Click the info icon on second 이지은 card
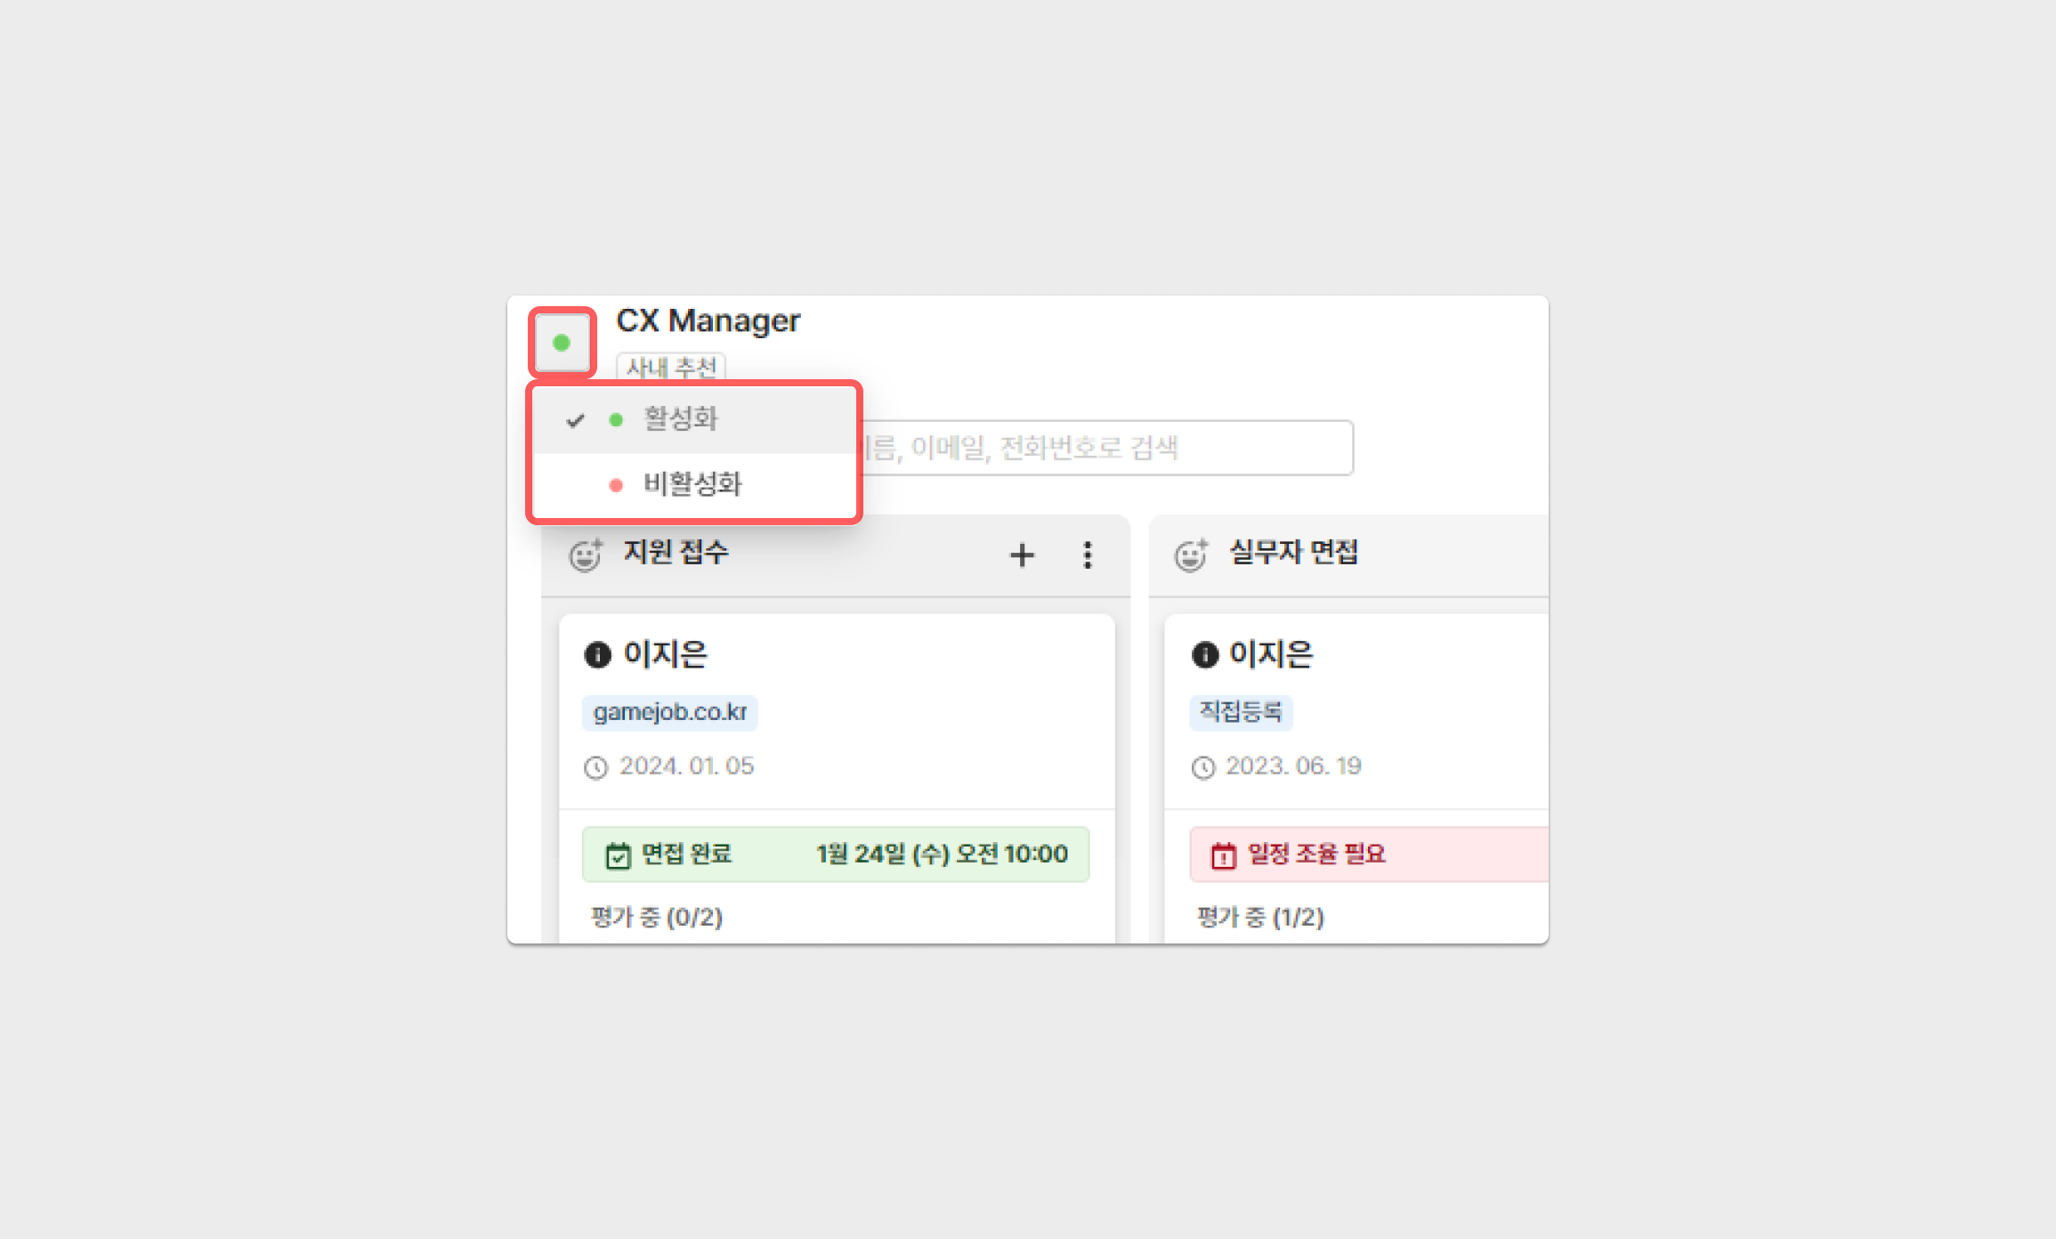Viewport: 2056px width, 1239px height. pos(1204,655)
